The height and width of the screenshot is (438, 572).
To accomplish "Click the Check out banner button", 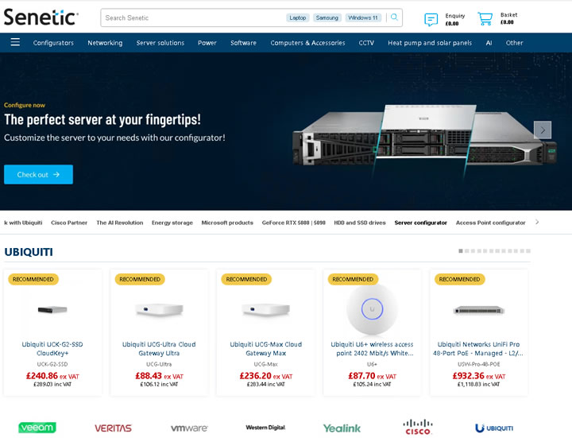I will [38, 174].
